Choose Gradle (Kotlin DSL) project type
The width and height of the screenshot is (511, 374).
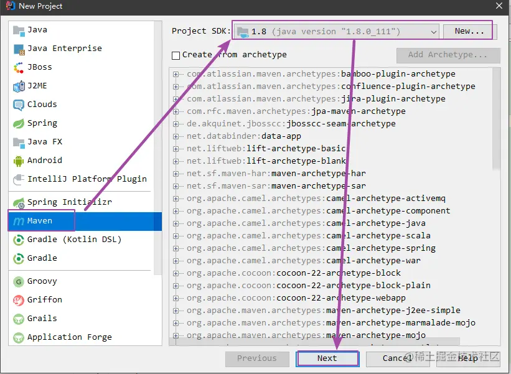coord(81,240)
